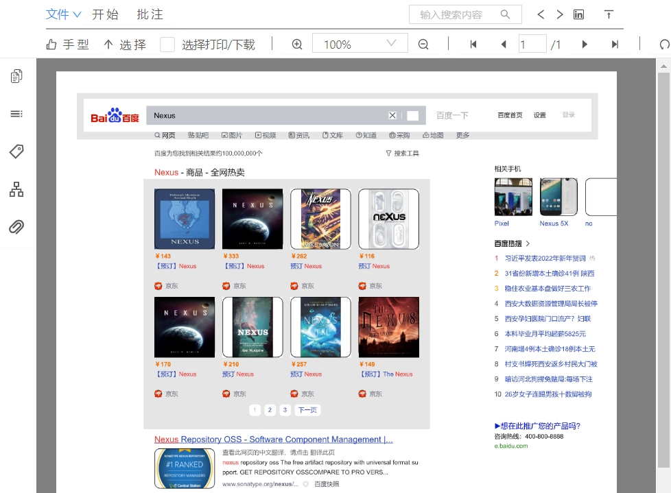Screen dimensions: 671x493
Task: Select the 图片 search tab
Action: tap(231, 135)
